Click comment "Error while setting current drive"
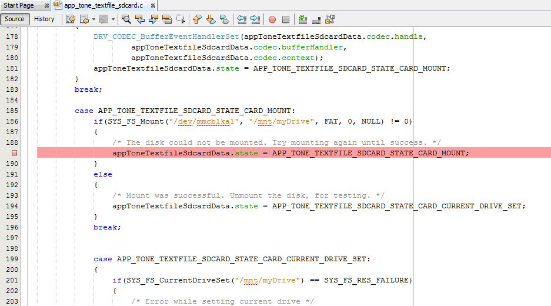The width and height of the screenshot is (551, 306). pos(222,301)
